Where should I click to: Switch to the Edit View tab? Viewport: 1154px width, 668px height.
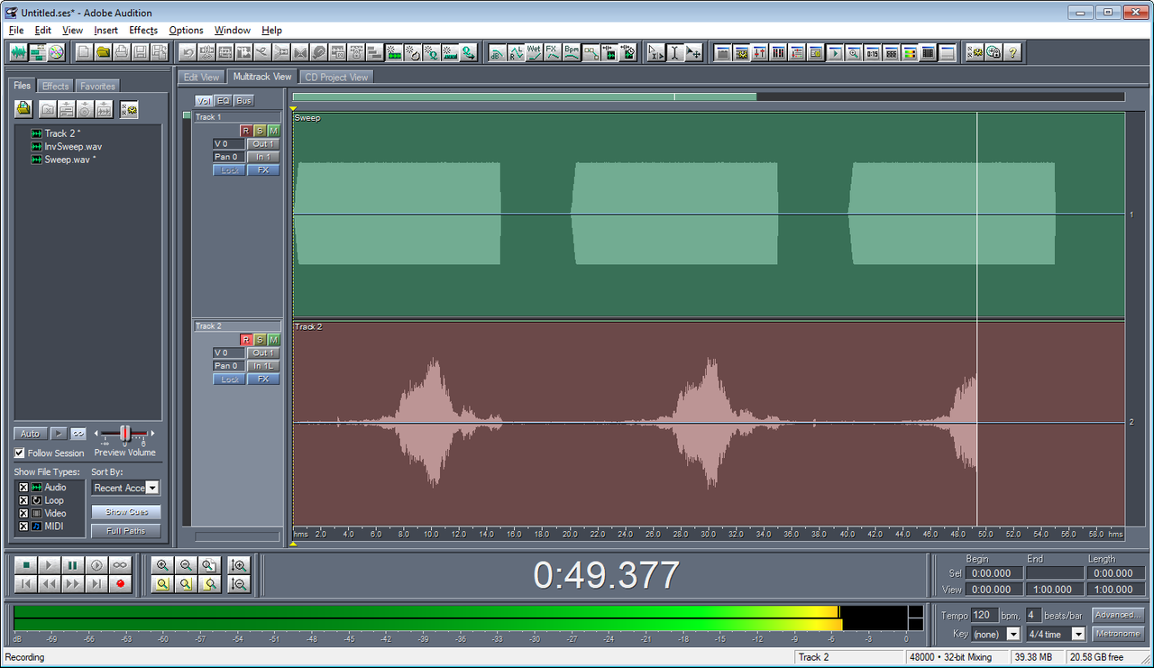click(201, 78)
